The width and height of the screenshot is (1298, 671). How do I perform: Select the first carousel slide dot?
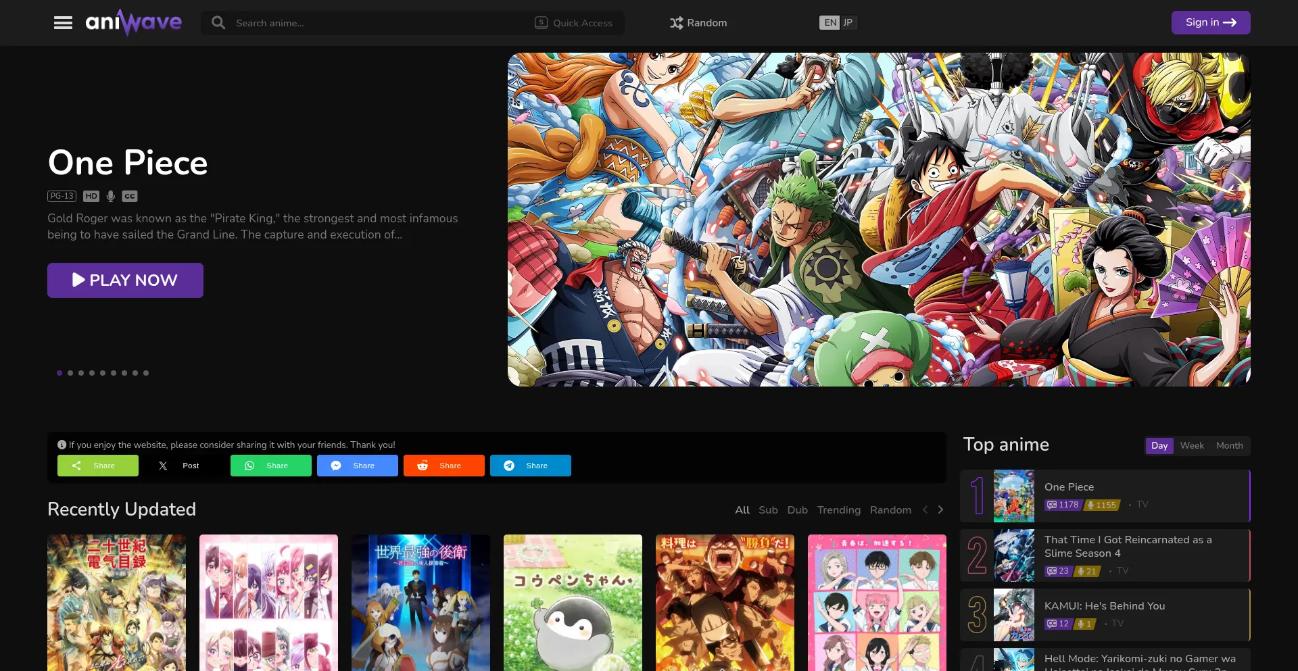click(59, 373)
